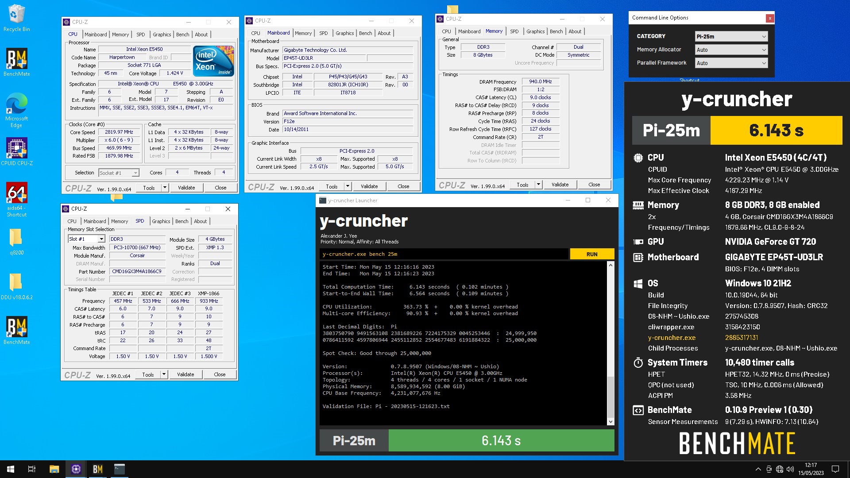Open the notification center icon
850x478 pixels.
[835, 469]
